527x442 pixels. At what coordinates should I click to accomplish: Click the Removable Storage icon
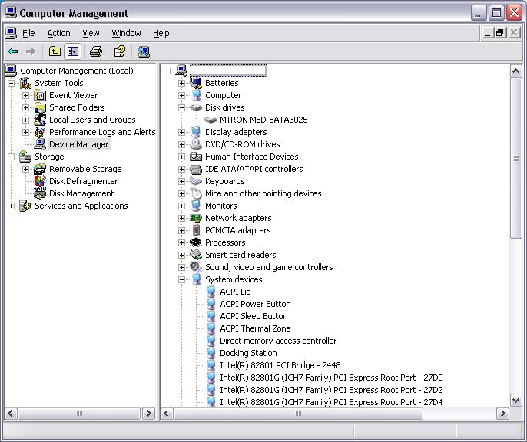click(40, 169)
